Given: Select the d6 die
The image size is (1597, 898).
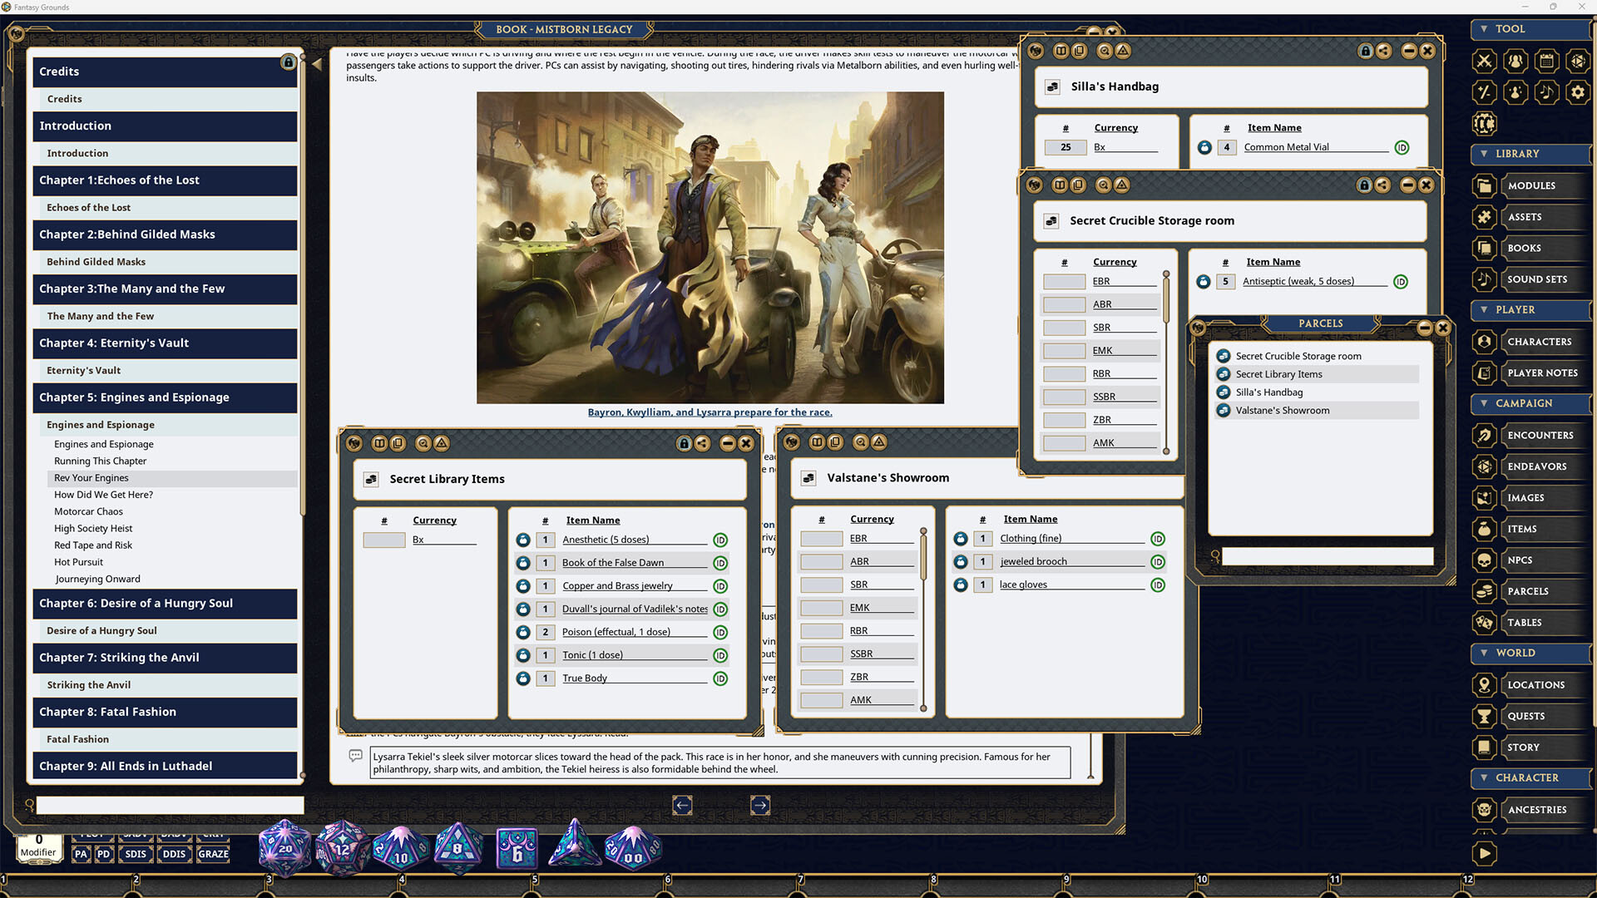Looking at the screenshot, I should click(517, 850).
